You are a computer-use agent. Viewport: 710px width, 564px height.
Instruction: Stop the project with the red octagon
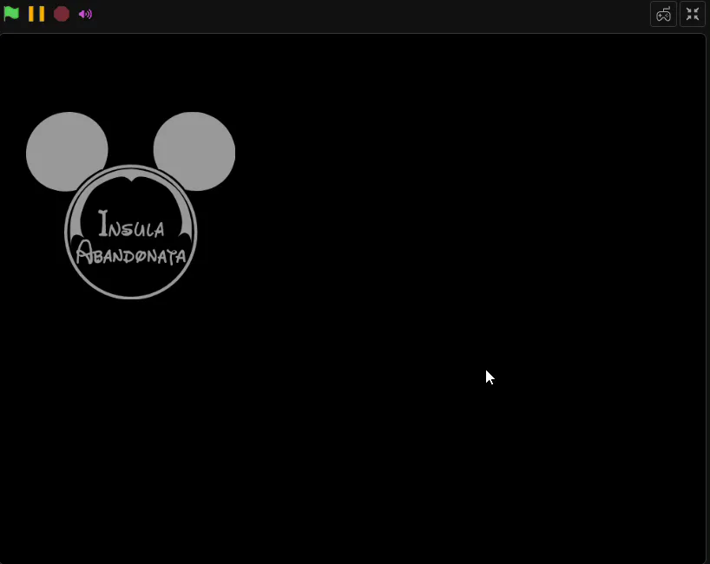pyautogui.click(x=61, y=14)
